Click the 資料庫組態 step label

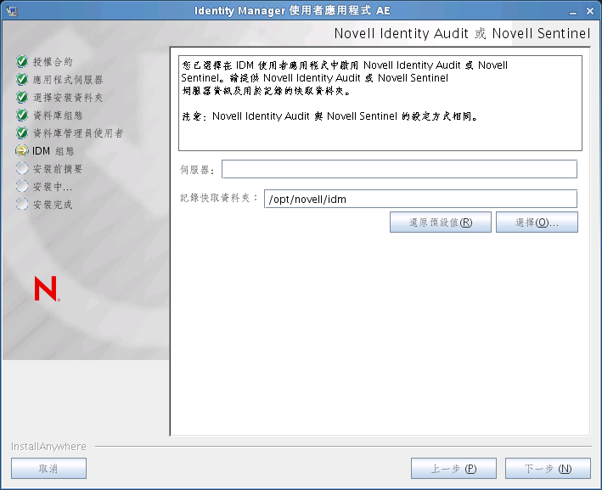pyautogui.click(x=58, y=115)
